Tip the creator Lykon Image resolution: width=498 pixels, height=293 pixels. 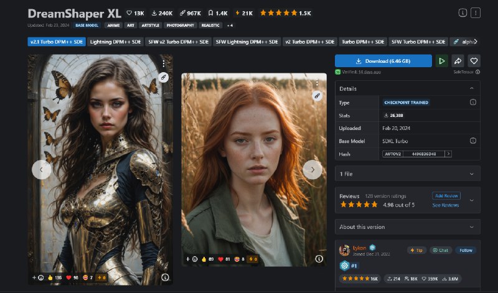[416, 250]
